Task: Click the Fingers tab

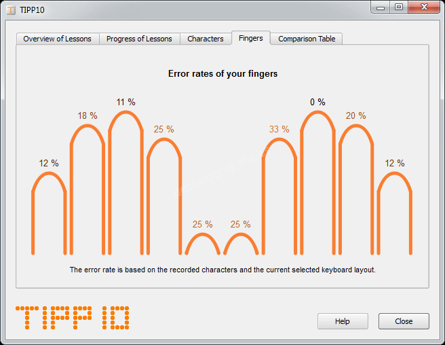Action: coord(250,38)
